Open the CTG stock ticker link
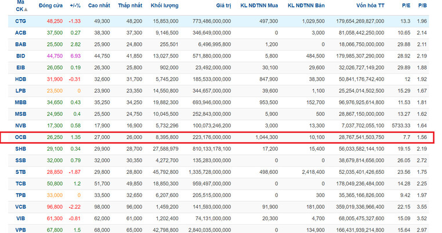Viewport: 442px width, 233px height. (x=20, y=21)
